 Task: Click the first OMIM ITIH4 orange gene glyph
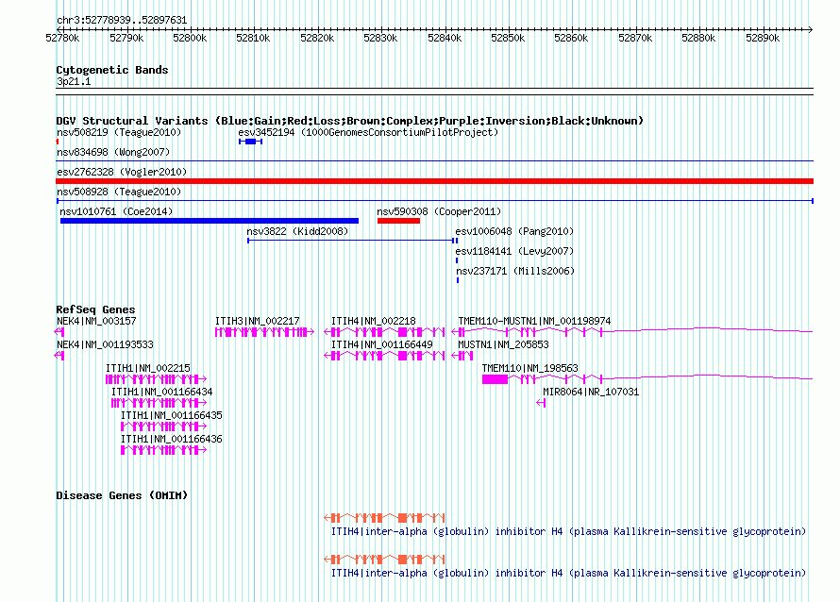385,518
